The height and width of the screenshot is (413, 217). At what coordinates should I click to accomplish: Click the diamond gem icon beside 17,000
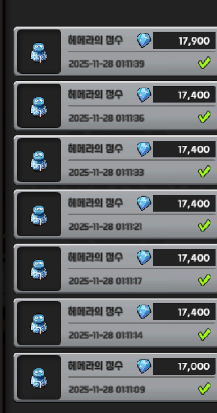[144, 366]
